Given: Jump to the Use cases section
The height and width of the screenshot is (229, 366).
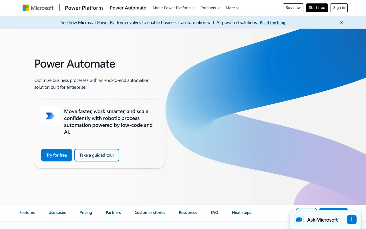Looking at the screenshot, I should 57,212.
